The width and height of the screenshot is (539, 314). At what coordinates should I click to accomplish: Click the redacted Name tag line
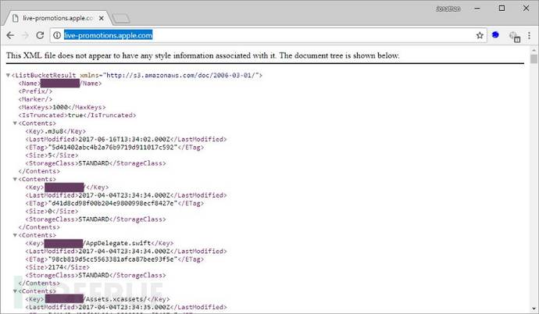(x=60, y=83)
